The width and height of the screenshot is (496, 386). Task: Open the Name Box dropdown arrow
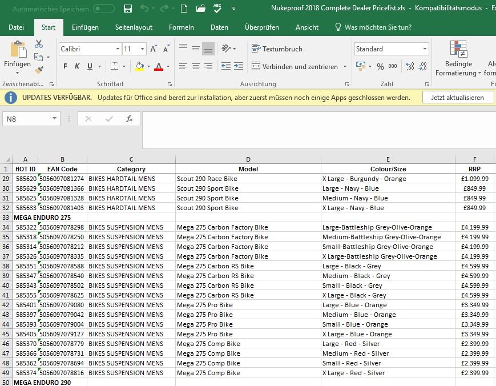coord(54,119)
